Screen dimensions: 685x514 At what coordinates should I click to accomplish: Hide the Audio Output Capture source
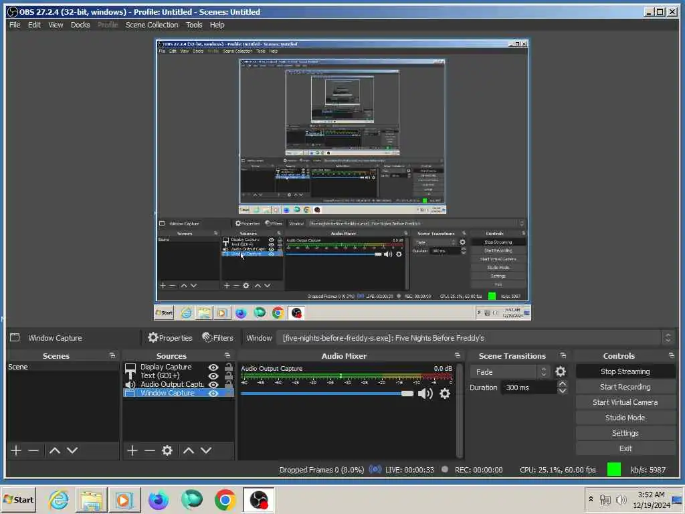(x=213, y=385)
